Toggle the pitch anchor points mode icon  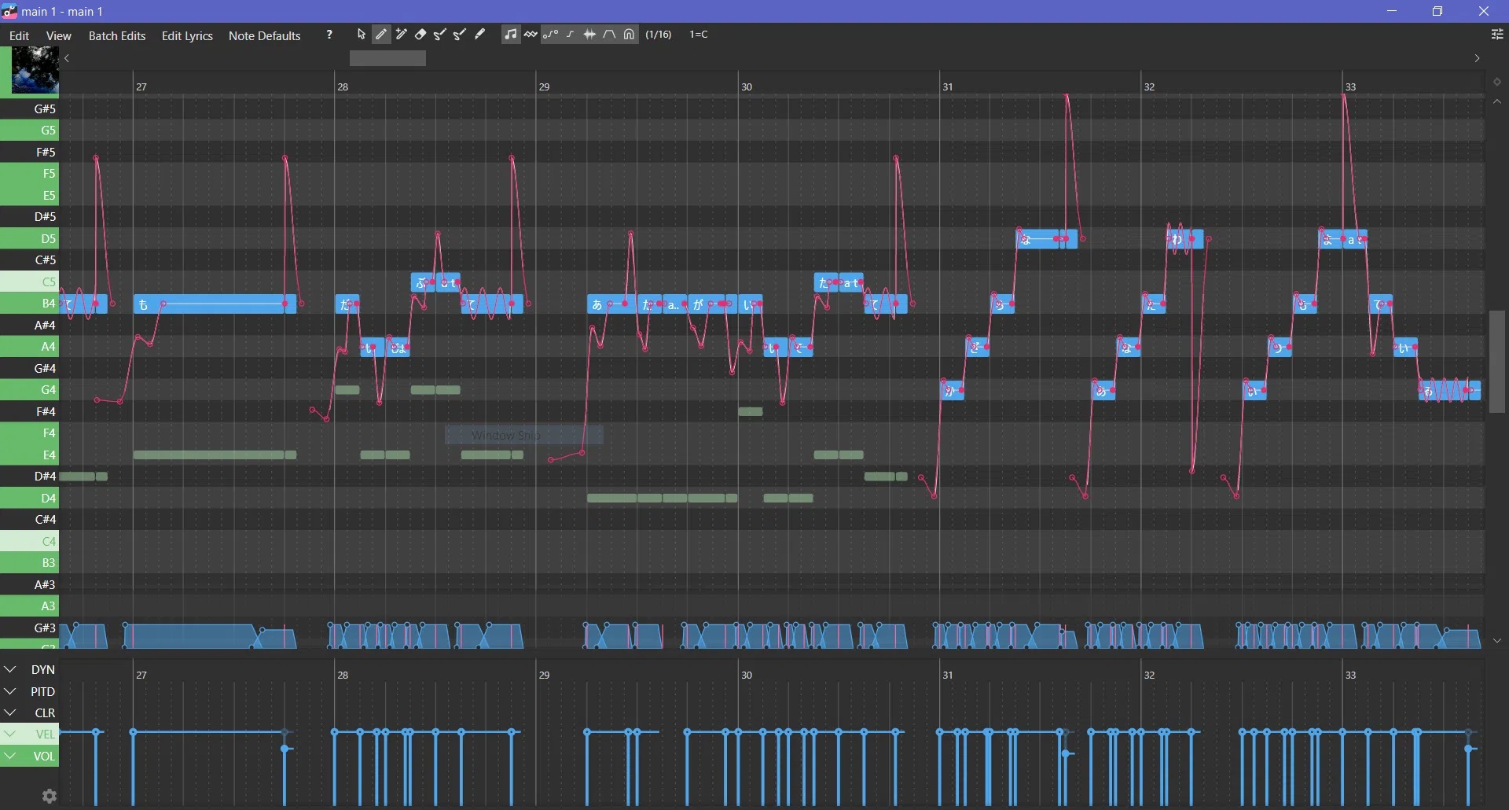click(550, 34)
